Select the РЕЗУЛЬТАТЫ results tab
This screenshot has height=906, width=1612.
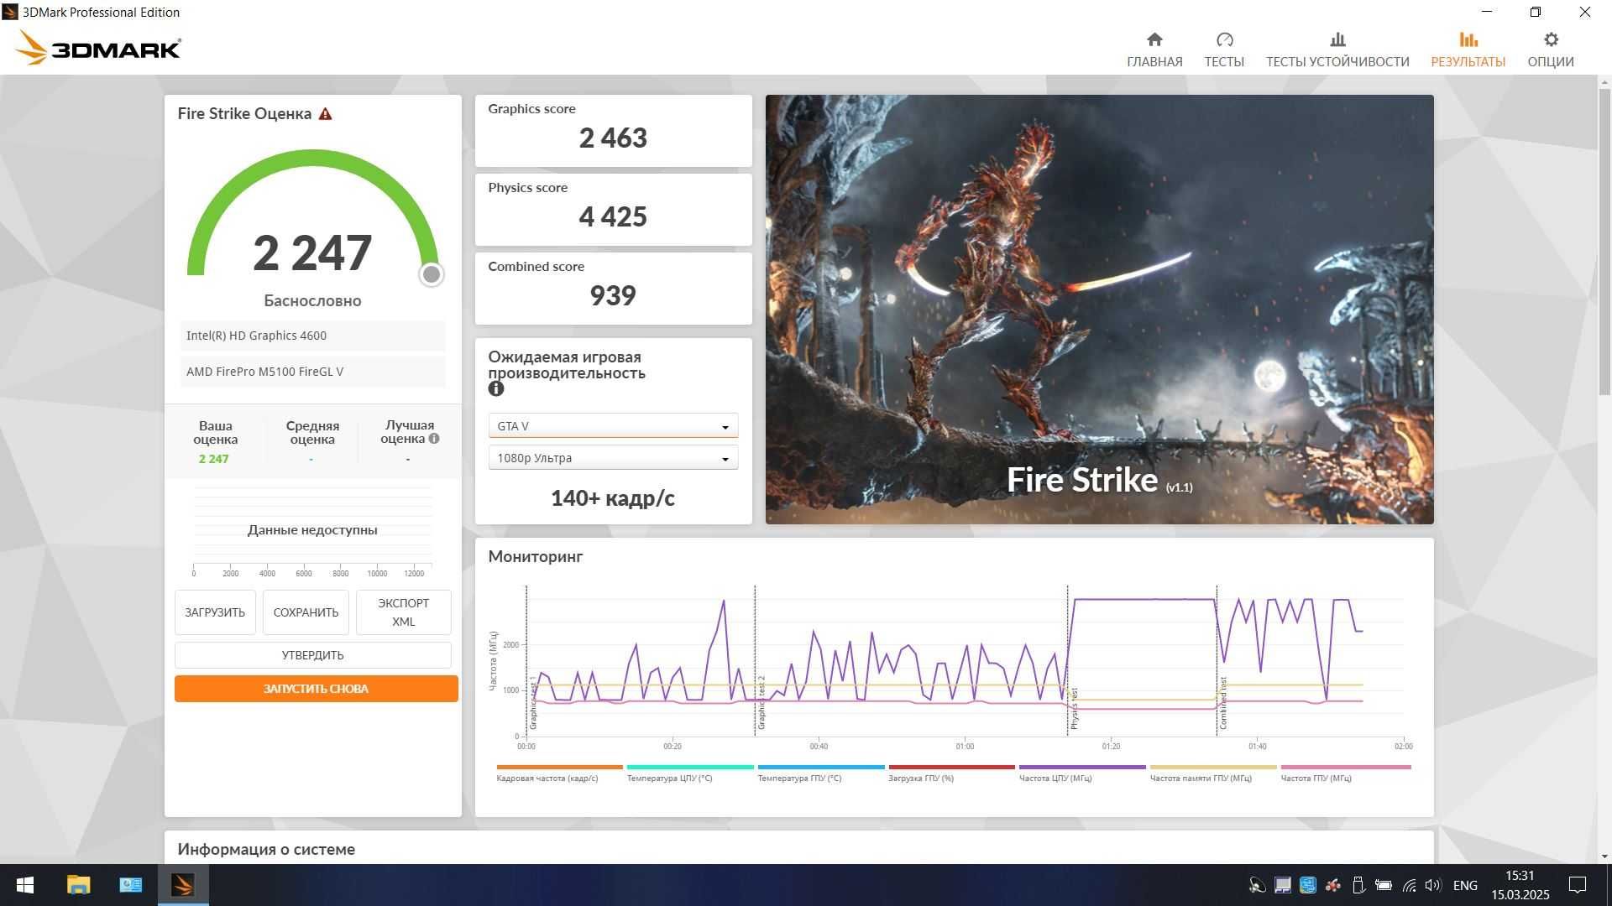click(x=1468, y=49)
